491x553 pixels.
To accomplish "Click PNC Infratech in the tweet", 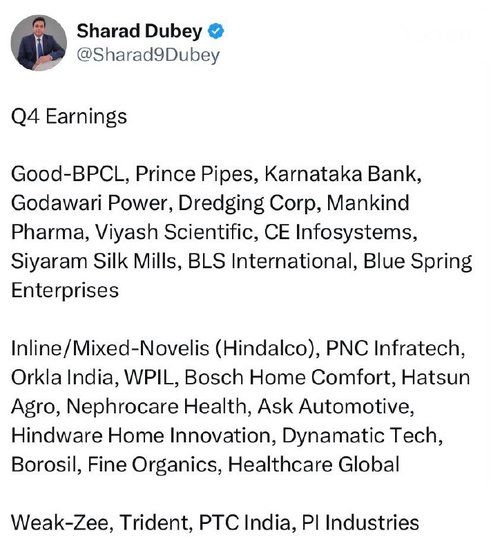I will click(393, 348).
